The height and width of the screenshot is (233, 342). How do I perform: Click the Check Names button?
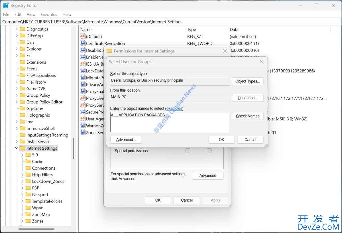point(247,116)
